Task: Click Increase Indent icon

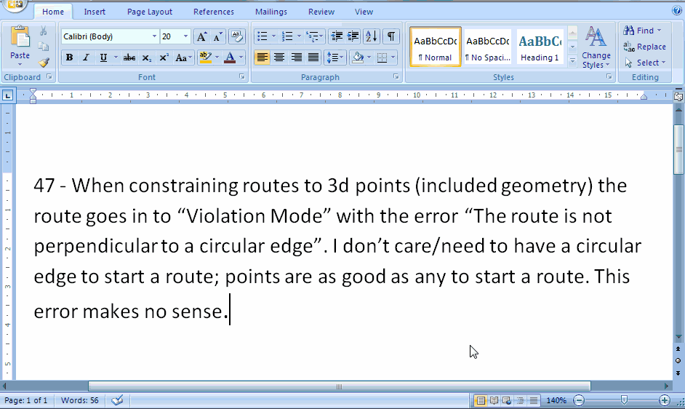Action: (353, 36)
